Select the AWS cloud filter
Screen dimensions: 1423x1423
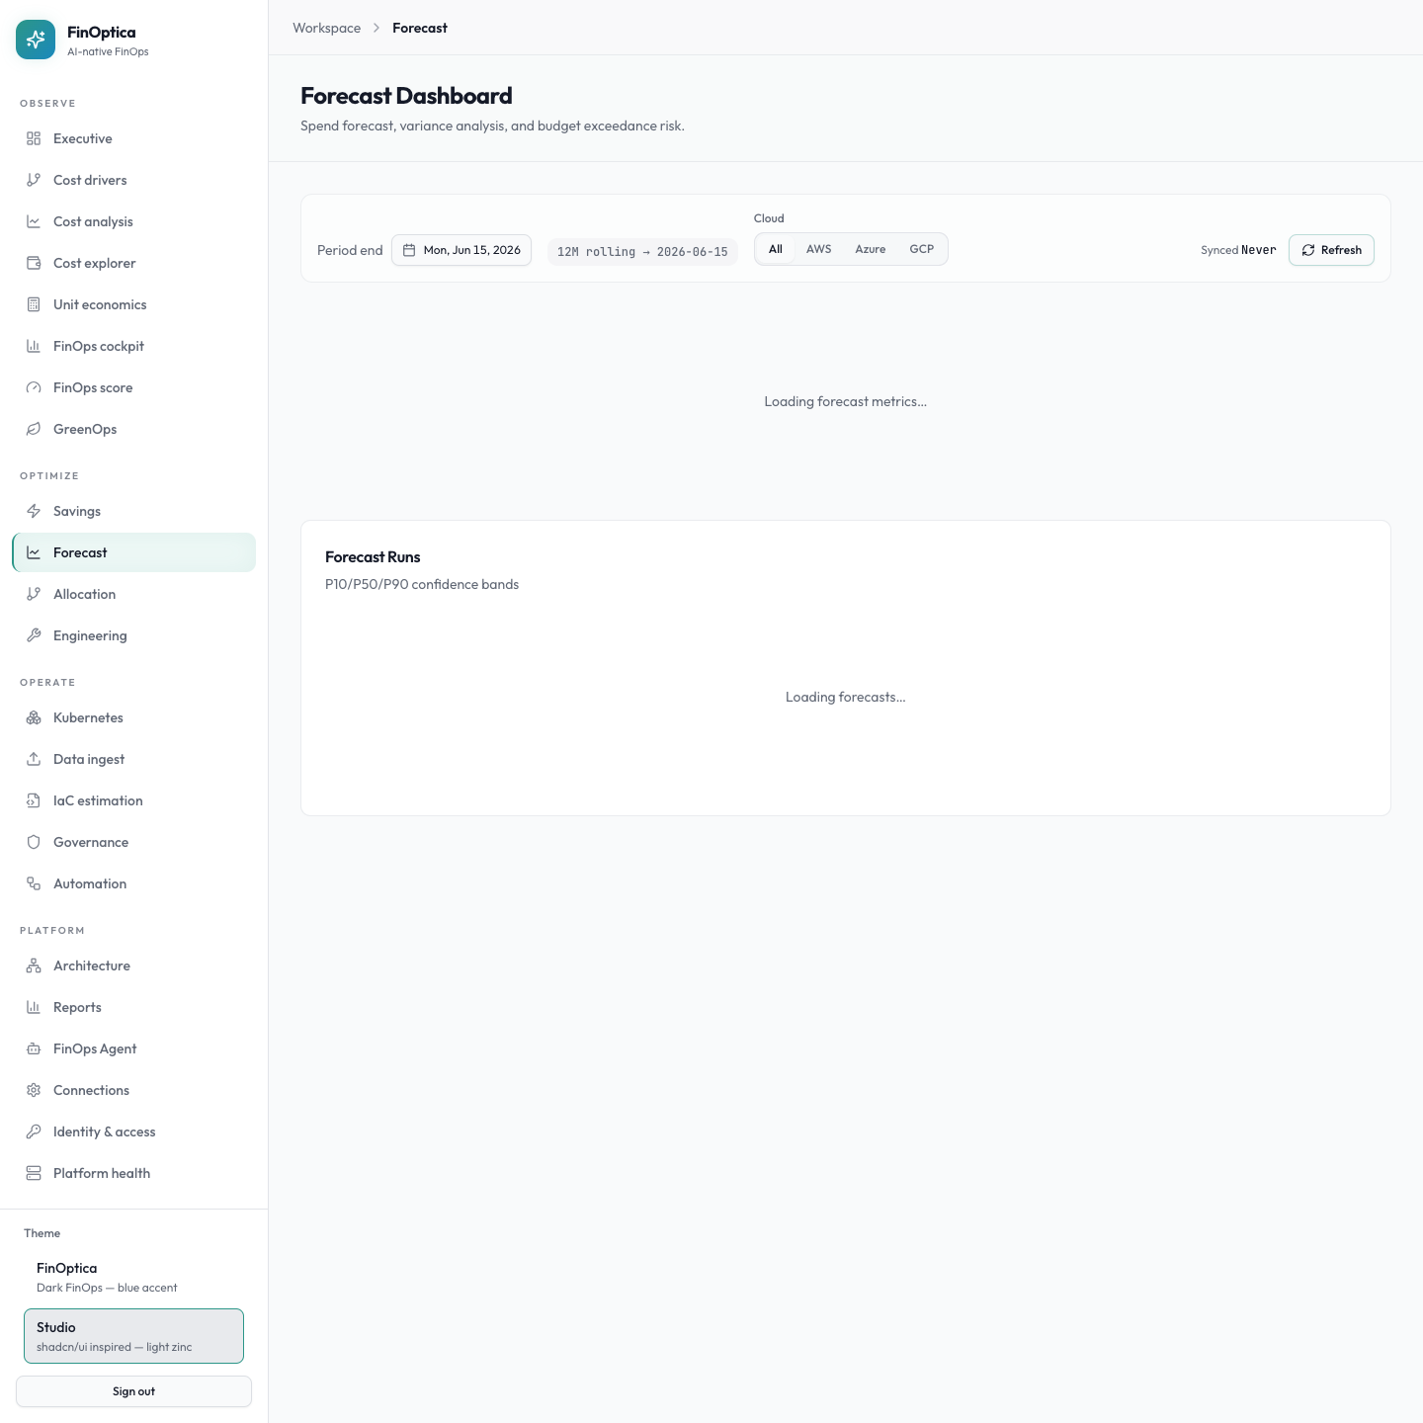(818, 249)
